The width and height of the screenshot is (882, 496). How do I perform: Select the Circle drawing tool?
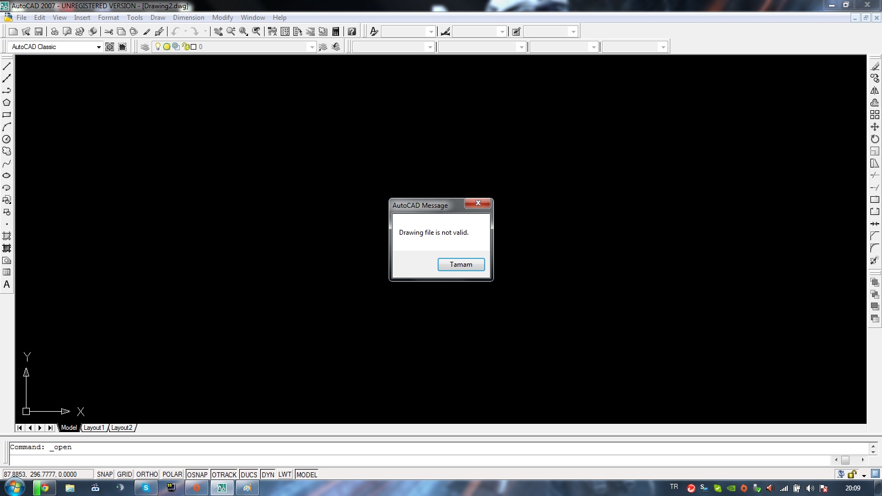point(7,139)
